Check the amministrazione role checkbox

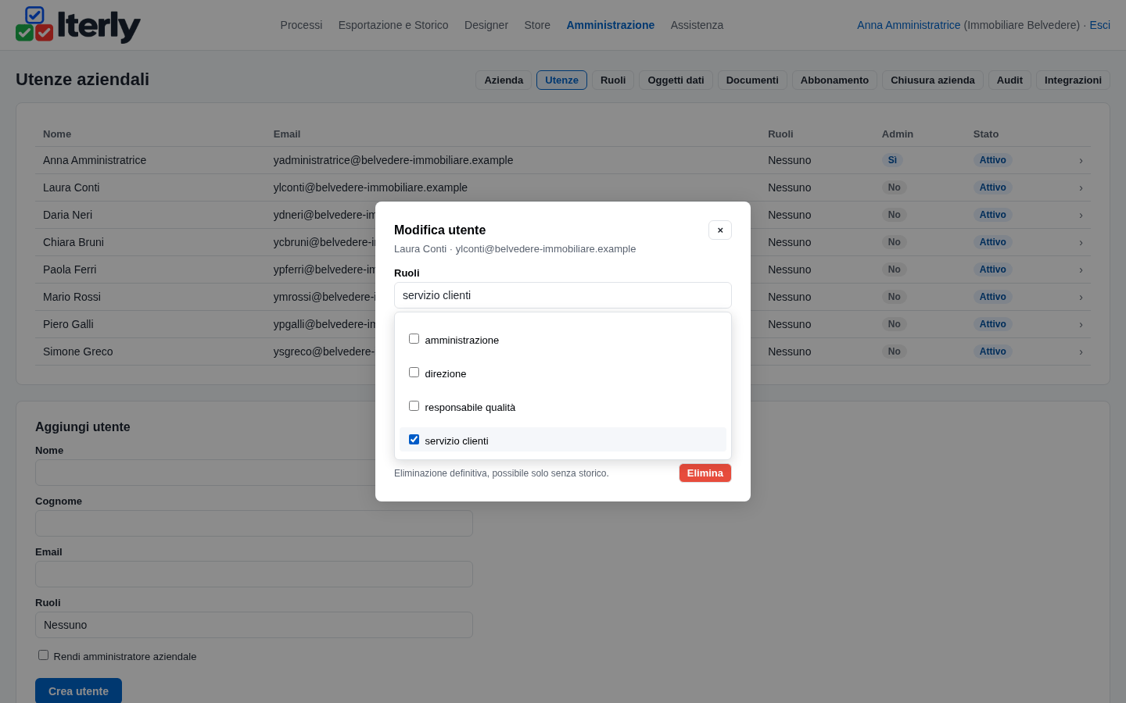pyautogui.click(x=414, y=339)
